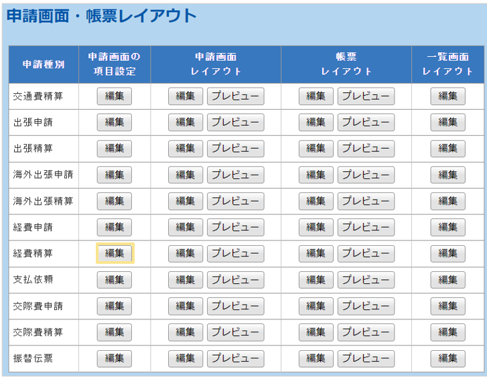This screenshot has width=487, height=379.
Task: Click 編集 under 帳票レイアウト for 交際費精算
Action: click(316, 332)
